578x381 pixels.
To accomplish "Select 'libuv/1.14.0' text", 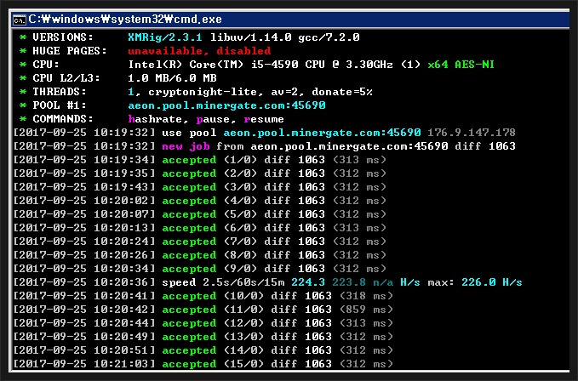I will (250, 37).
